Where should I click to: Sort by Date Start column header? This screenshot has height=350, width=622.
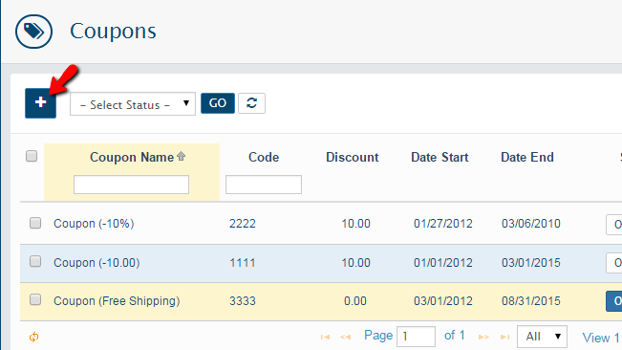point(440,157)
